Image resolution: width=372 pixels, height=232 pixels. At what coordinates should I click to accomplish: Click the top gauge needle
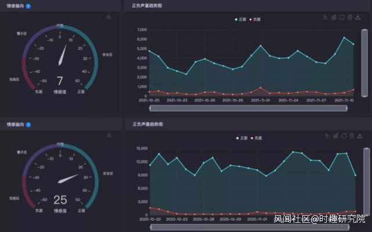tap(62, 55)
